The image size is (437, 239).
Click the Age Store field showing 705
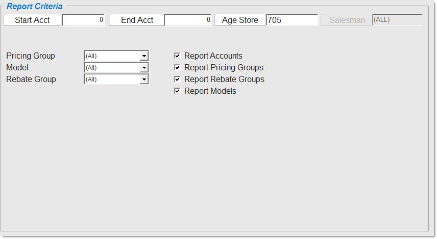click(x=292, y=20)
